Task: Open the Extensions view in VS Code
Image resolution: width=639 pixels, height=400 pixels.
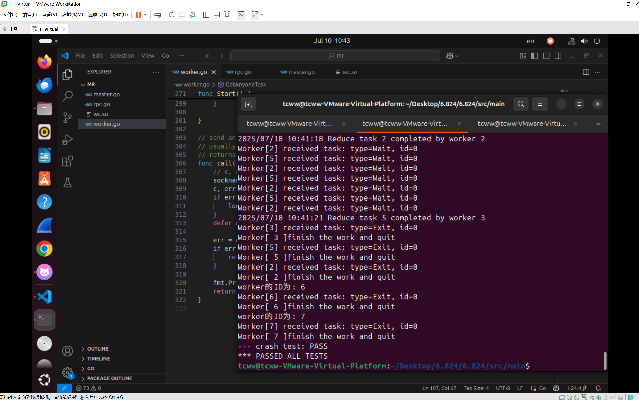Action: pyautogui.click(x=67, y=161)
